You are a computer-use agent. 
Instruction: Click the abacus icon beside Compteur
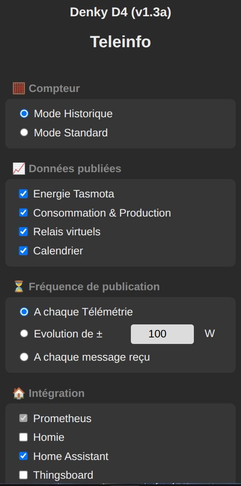click(19, 89)
